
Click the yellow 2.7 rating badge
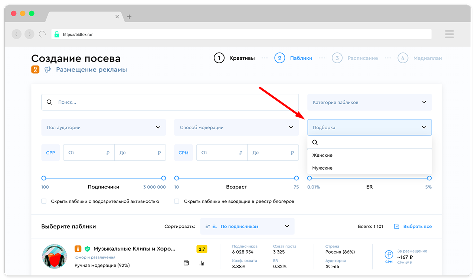(202, 249)
